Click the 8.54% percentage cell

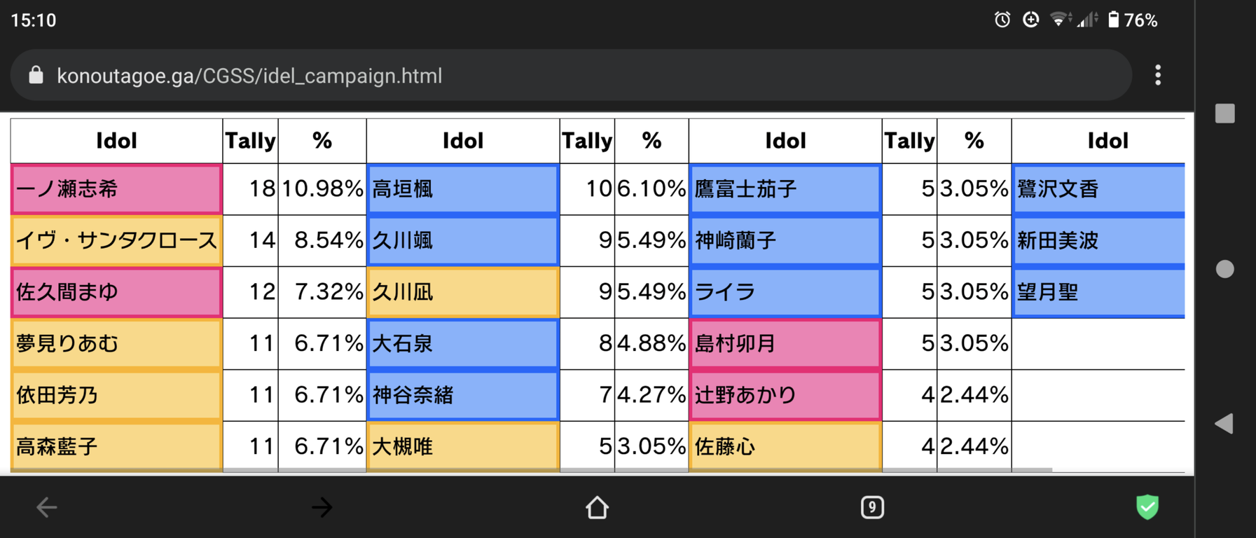[x=322, y=240]
